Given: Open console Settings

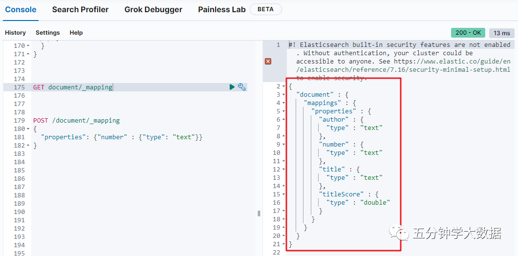Looking at the screenshot, I should coord(47,33).
